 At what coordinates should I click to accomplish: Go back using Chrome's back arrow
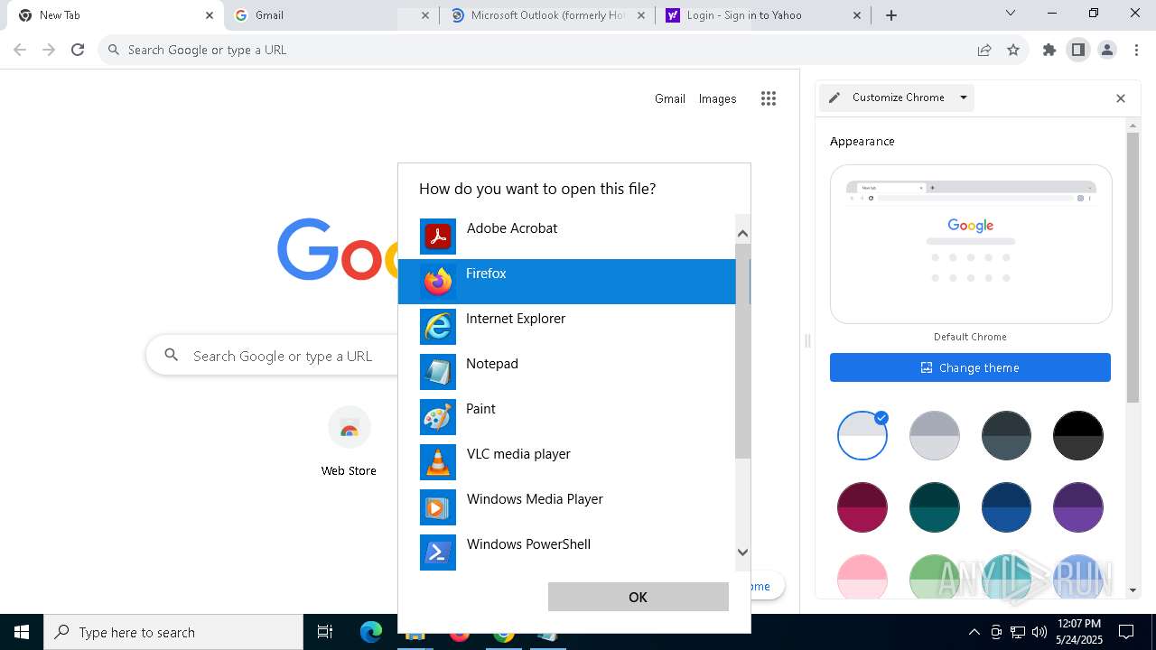click(20, 50)
